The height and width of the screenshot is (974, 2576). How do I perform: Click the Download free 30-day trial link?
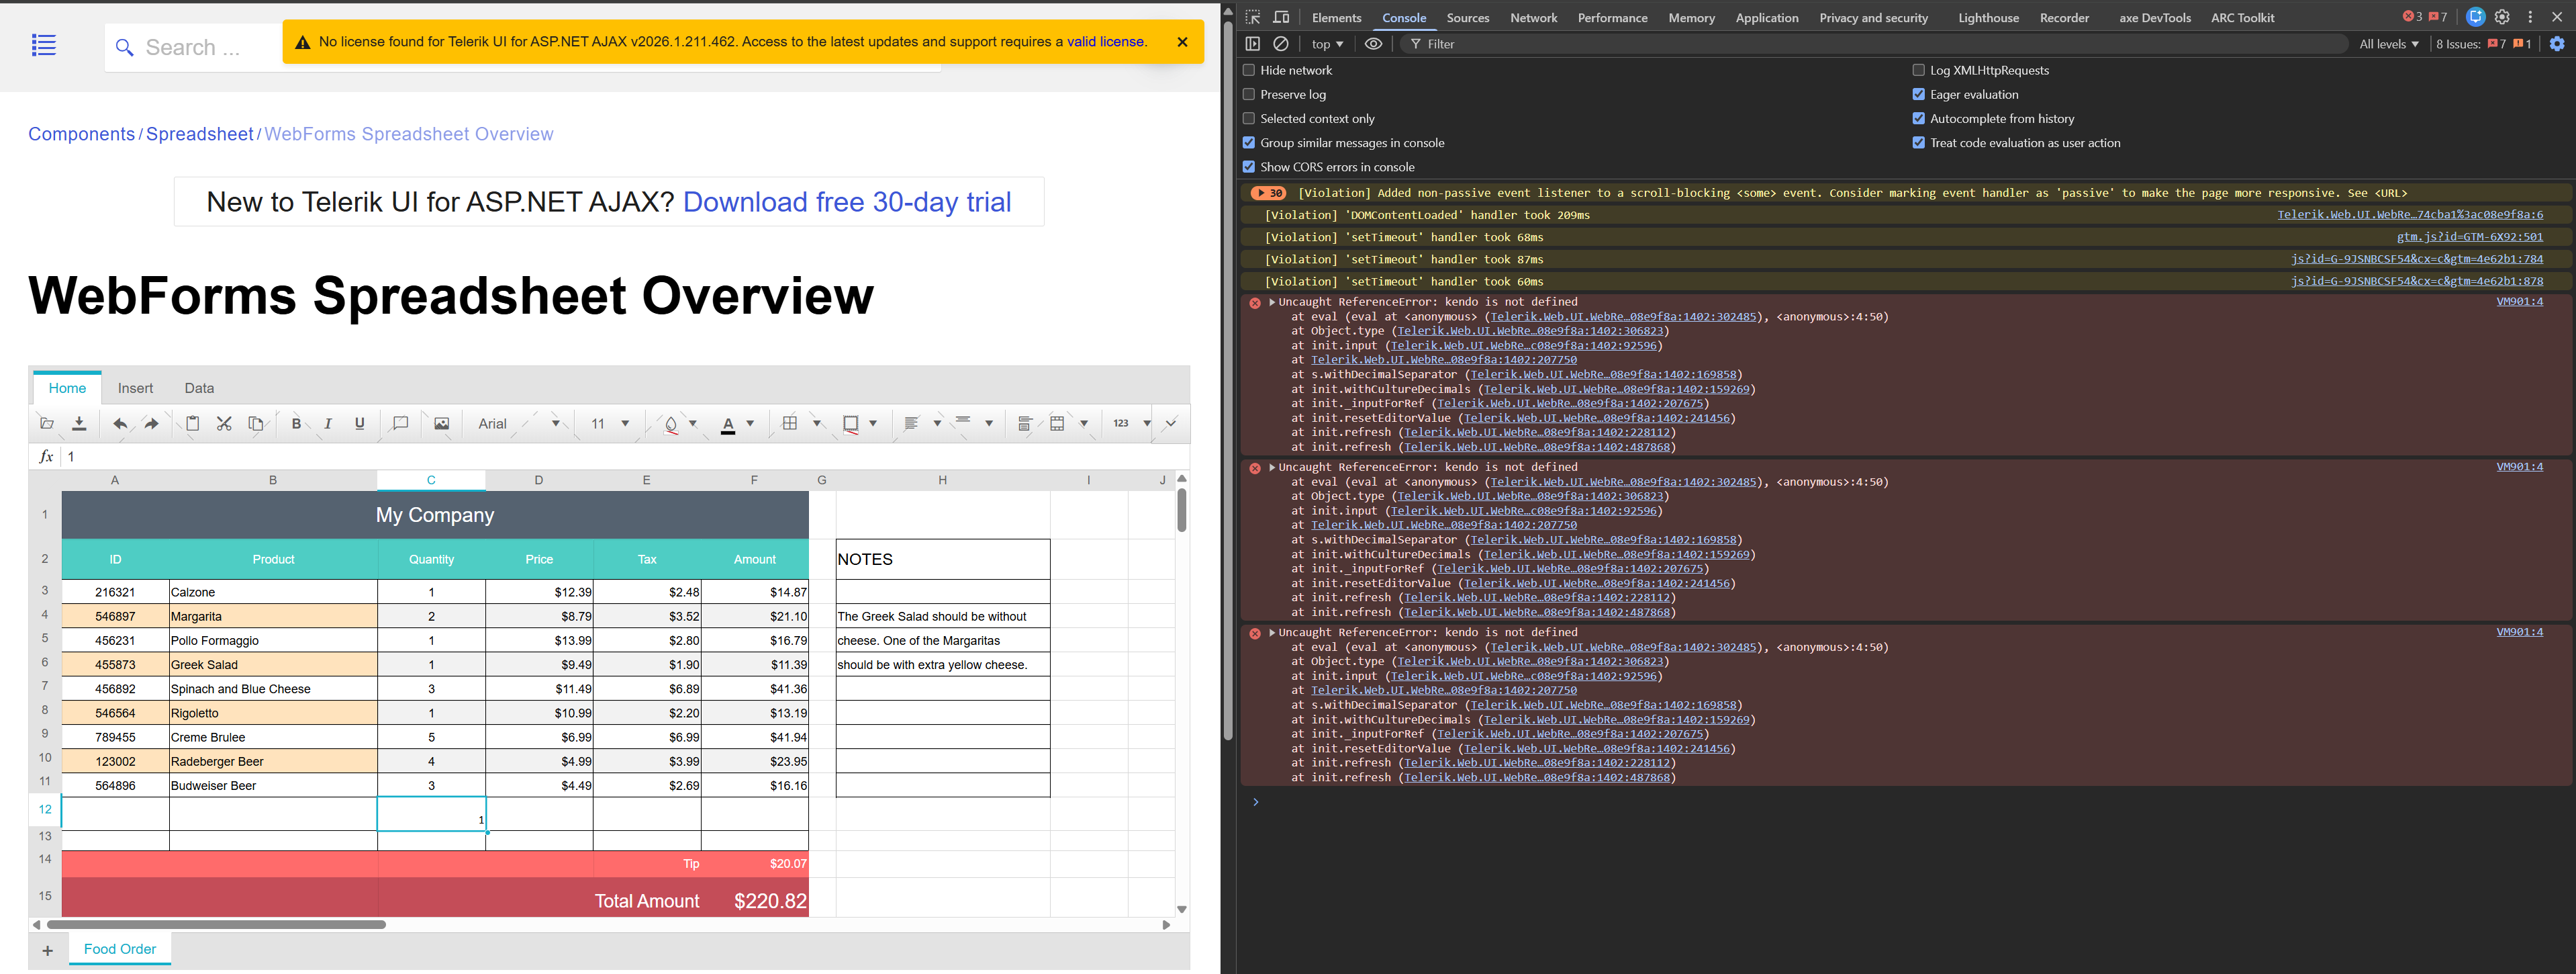click(846, 202)
